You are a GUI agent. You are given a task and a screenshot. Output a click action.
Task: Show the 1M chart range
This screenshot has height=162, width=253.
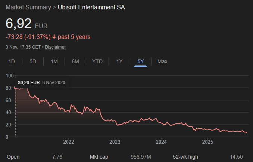click(x=54, y=61)
